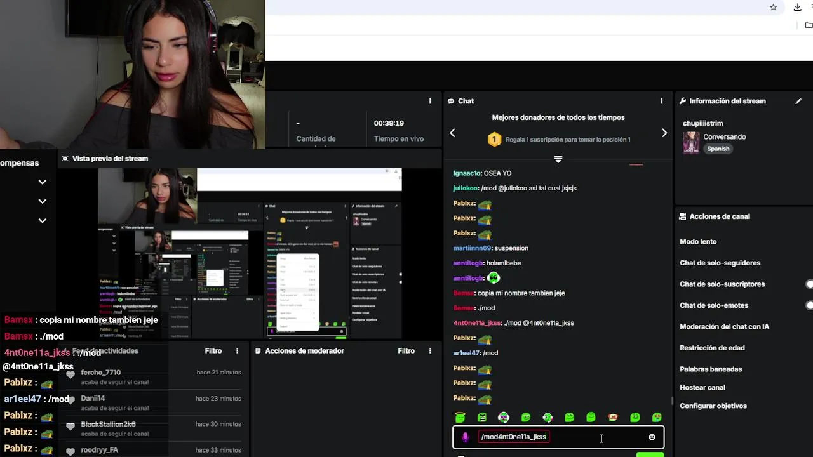
Task: Open the Acciones de moderador three-dot menu
Action: tap(430, 351)
